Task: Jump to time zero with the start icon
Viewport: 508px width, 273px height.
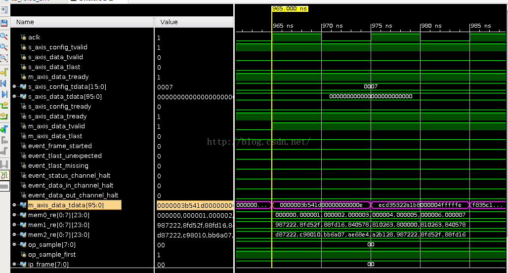Action: [4, 83]
